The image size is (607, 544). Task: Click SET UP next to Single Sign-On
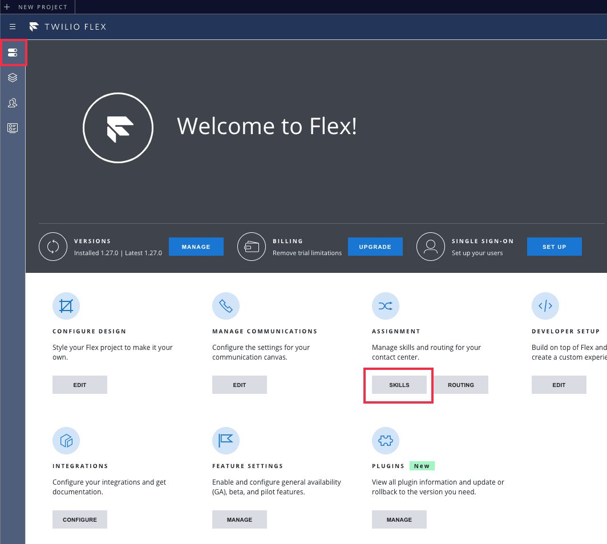tap(554, 246)
